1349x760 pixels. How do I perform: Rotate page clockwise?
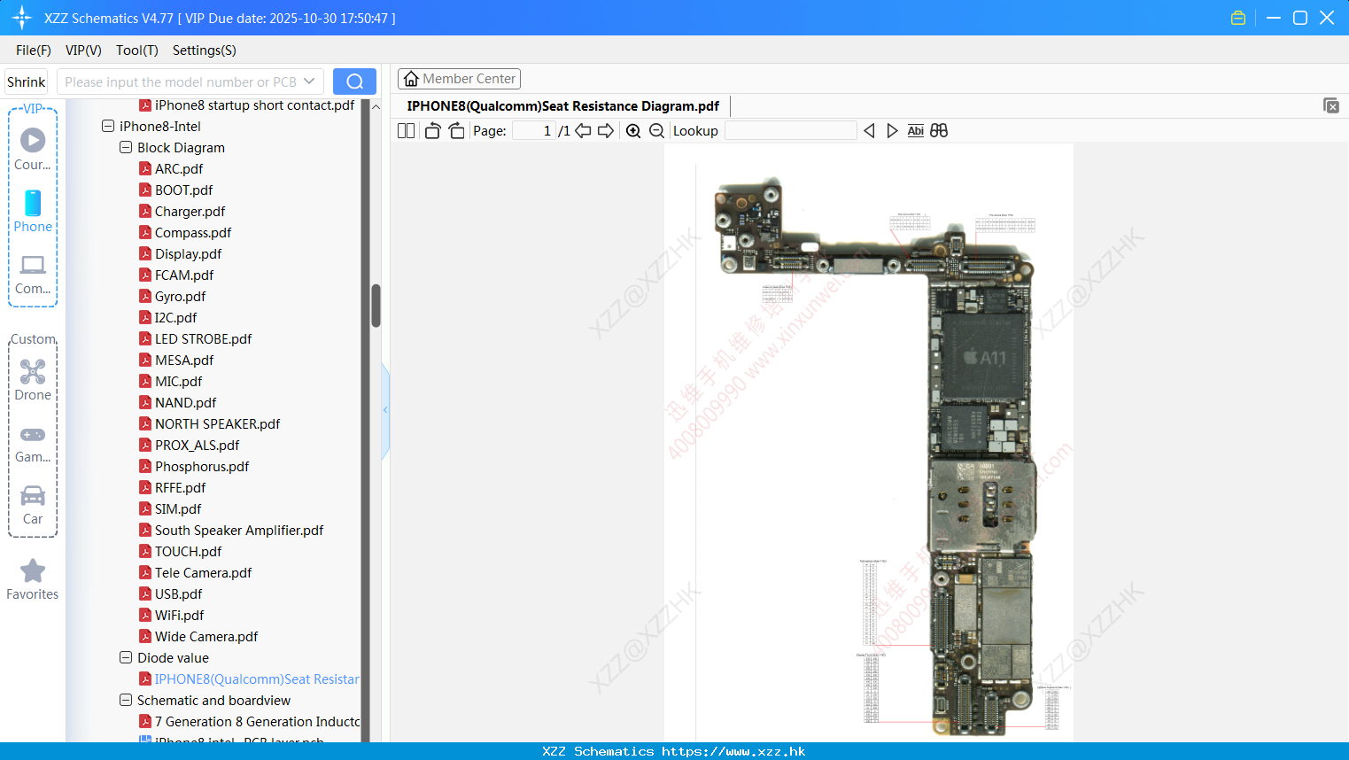coord(456,131)
